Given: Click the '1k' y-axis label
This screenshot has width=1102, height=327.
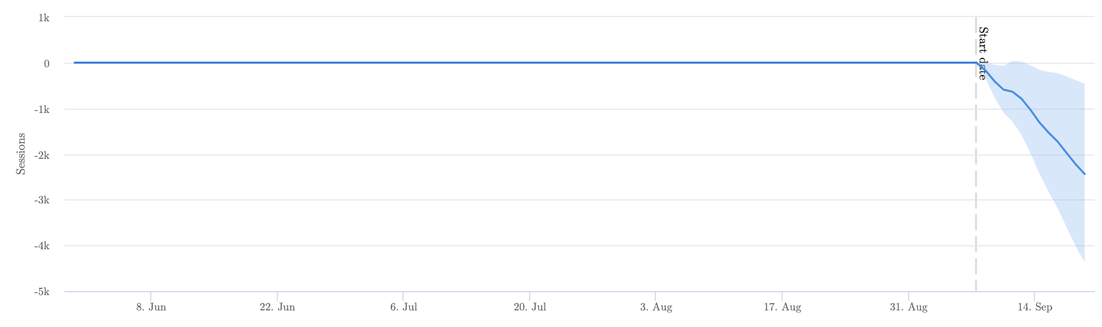Looking at the screenshot, I should [x=43, y=18].
